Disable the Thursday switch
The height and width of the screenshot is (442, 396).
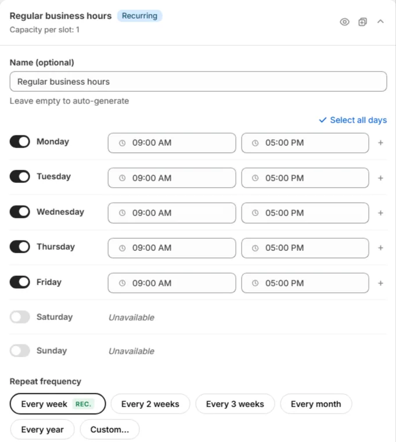click(x=20, y=247)
